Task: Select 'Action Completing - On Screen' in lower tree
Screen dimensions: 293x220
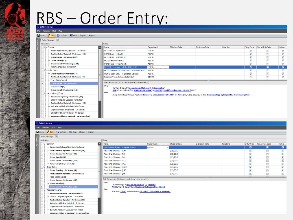Action: point(63,164)
